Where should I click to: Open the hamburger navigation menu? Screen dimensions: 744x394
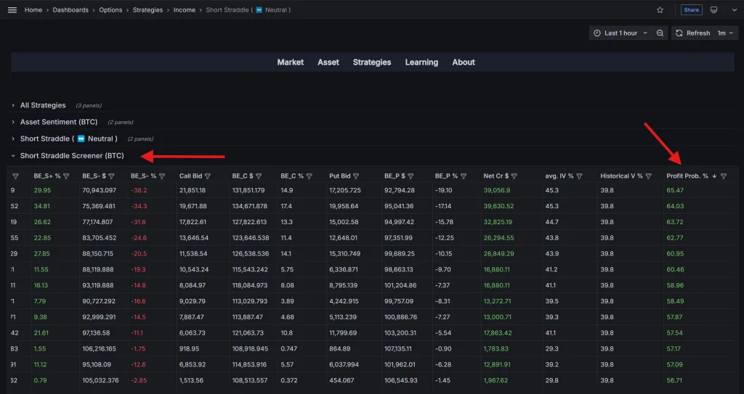(12, 10)
